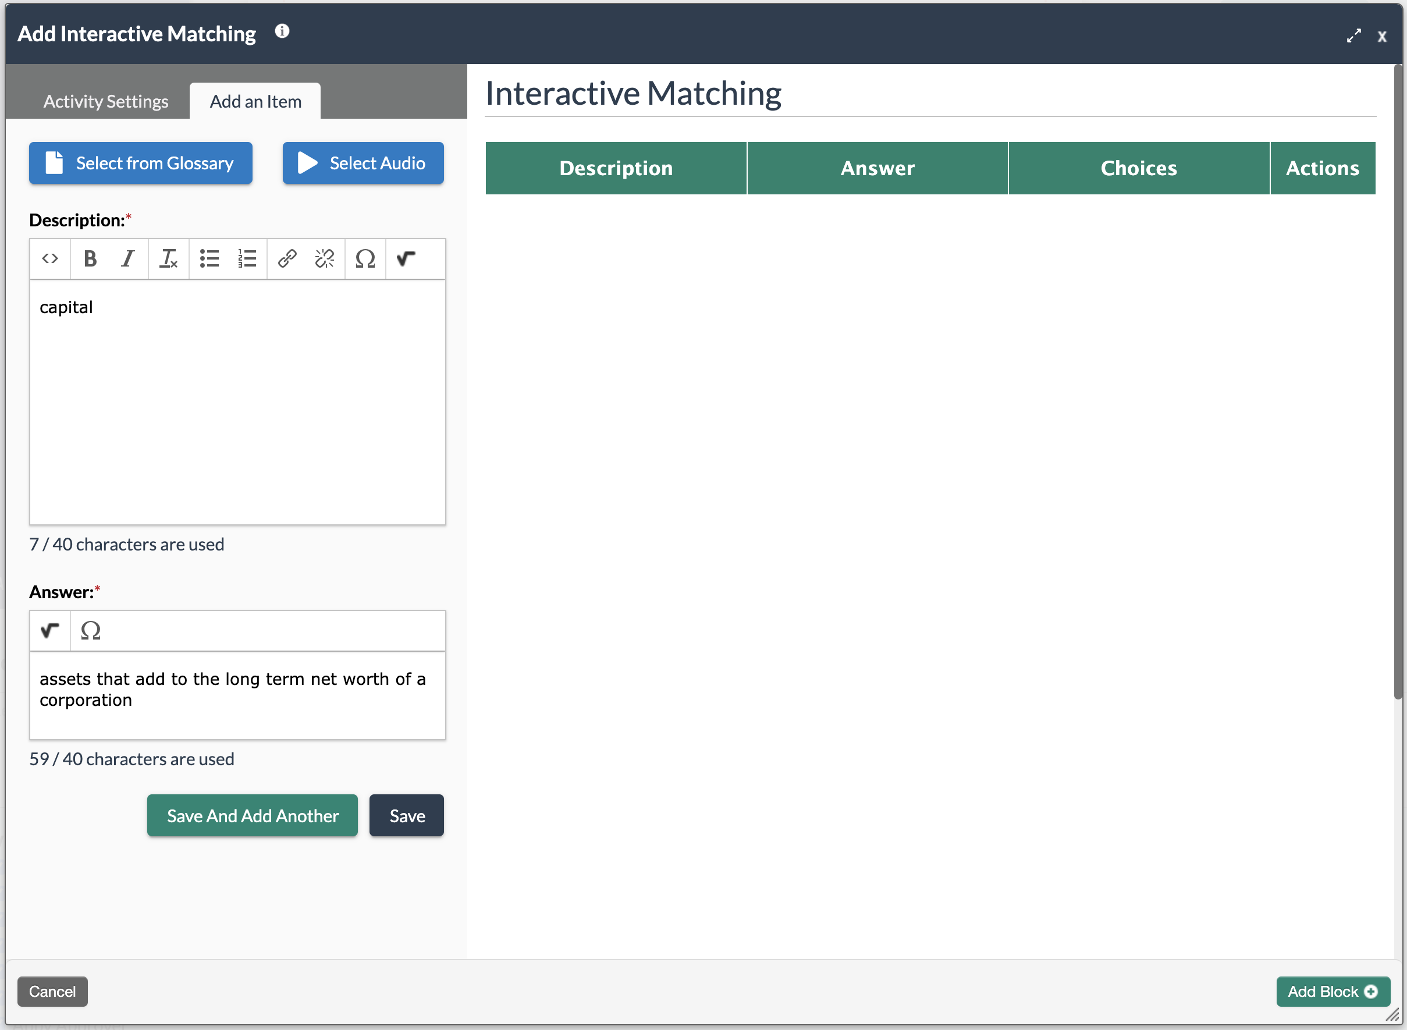The image size is (1407, 1030).
Task: Switch to Activity Settings tab
Action: tap(105, 101)
